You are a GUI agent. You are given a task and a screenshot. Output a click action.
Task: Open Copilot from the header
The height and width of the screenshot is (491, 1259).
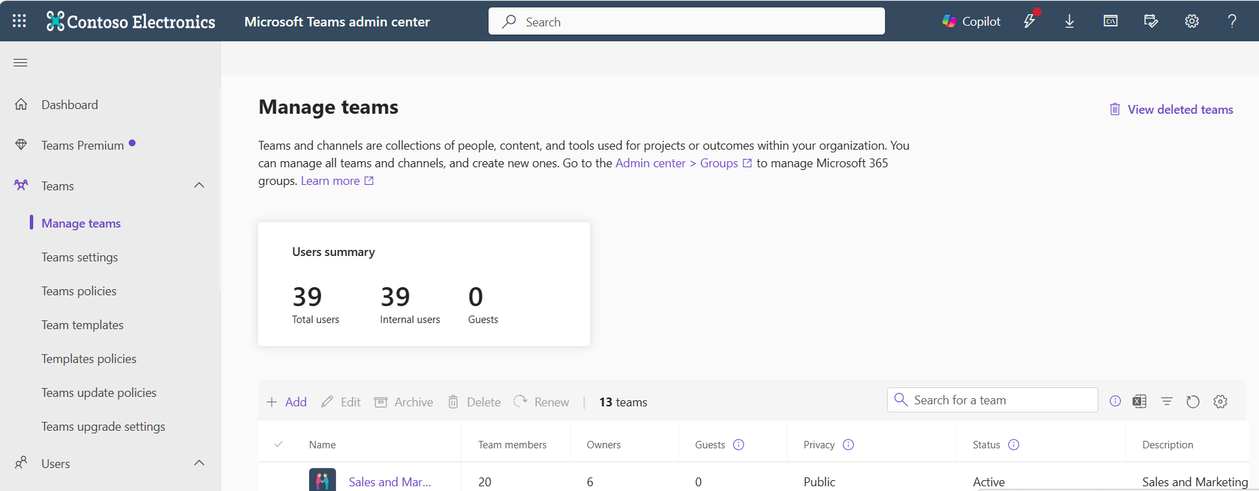tap(971, 22)
